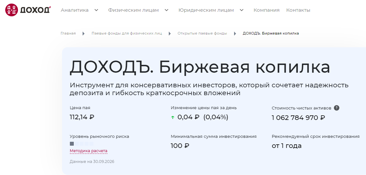Go to the Контакты page

click(x=298, y=10)
